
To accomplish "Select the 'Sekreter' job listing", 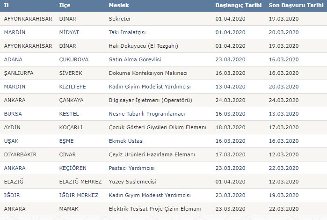I will click(x=120, y=19).
